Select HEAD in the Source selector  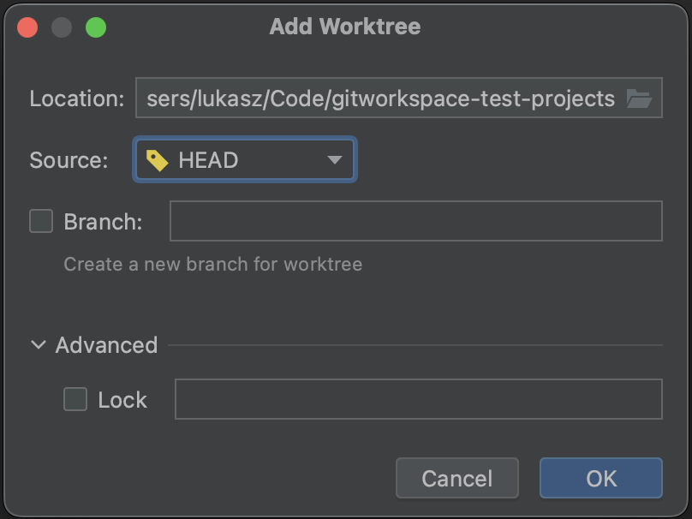[244, 159]
